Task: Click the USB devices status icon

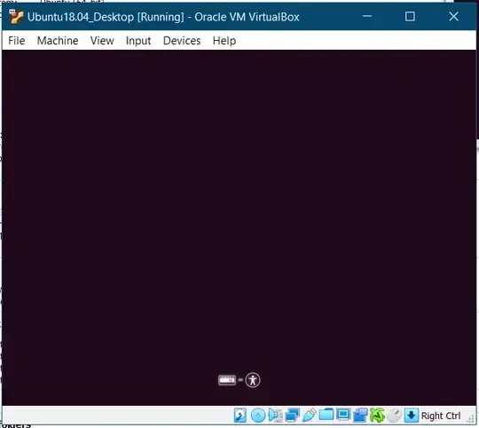Action: point(310,416)
